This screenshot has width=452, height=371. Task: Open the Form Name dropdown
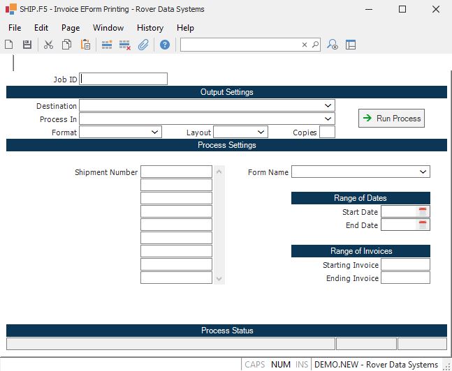pyautogui.click(x=423, y=172)
